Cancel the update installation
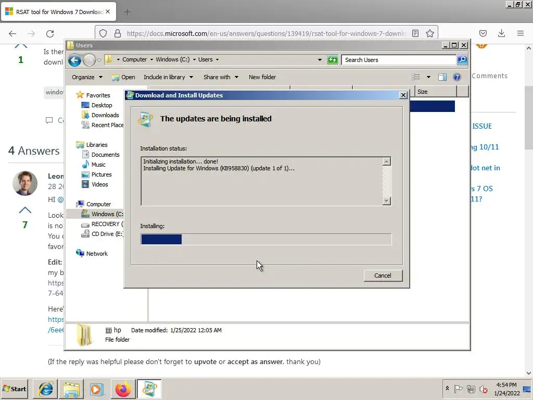This screenshot has height=400, width=533. (x=383, y=276)
